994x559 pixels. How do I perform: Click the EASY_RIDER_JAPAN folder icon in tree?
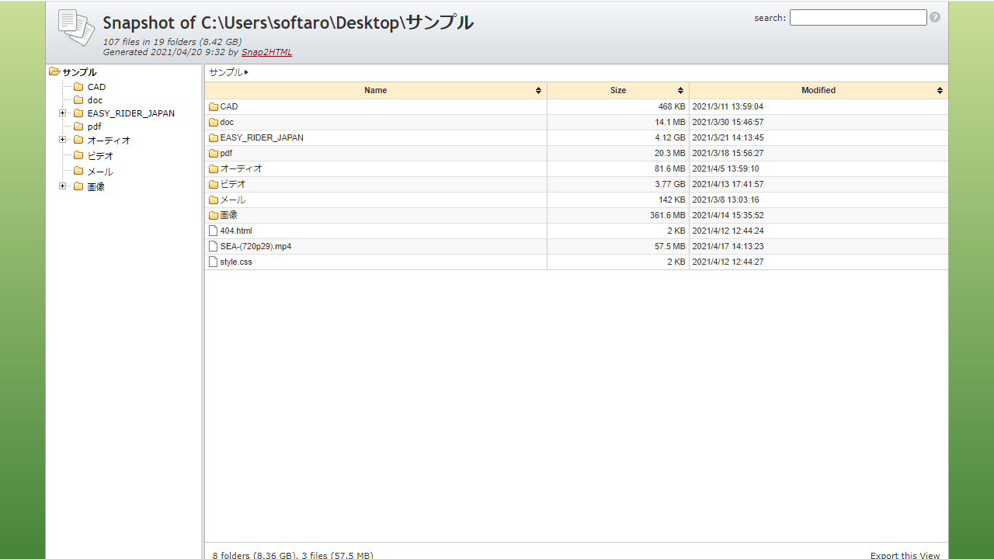click(78, 113)
